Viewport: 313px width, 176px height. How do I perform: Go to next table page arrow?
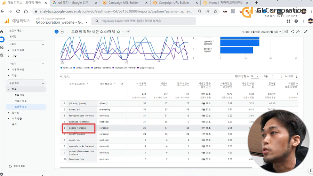point(297,77)
